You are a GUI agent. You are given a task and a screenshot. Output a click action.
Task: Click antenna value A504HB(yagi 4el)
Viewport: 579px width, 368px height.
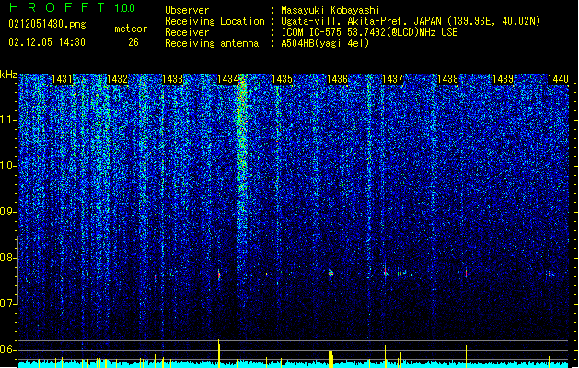pos(325,43)
